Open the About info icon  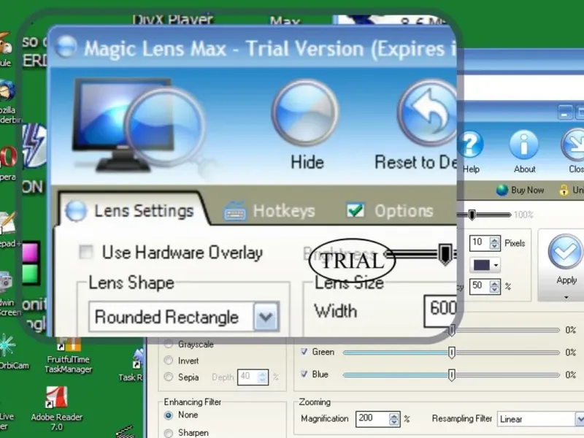click(523, 145)
